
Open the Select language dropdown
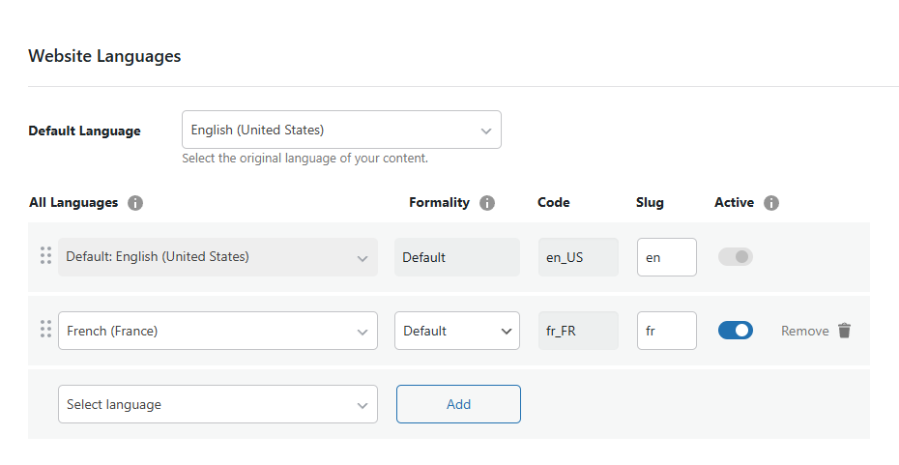217,404
